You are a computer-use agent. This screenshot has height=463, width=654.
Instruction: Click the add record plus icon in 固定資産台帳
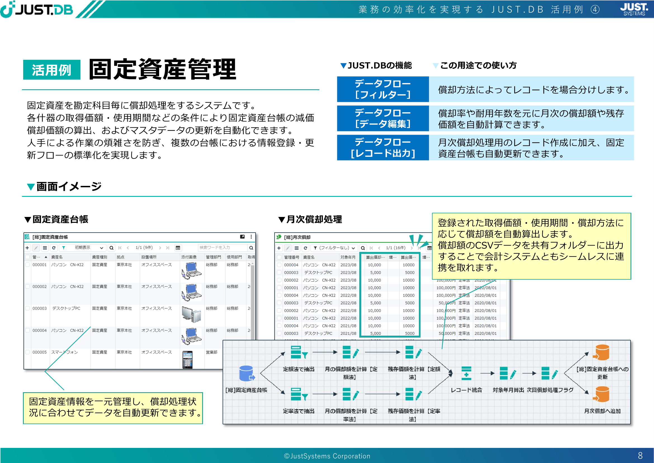pyautogui.click(x=27, y=248)
